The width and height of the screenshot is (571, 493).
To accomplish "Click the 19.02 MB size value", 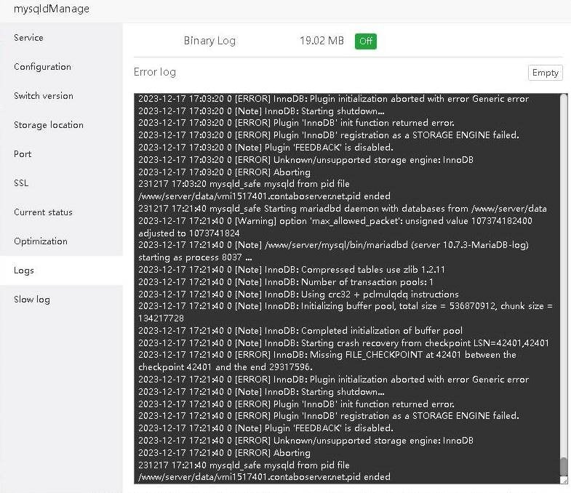I will tap(322, 41).
